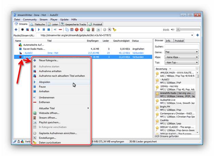Screen dimensions: 214x156
Task: Click the gift box icon in the toolbar
Action: click(x=72, y=30)
